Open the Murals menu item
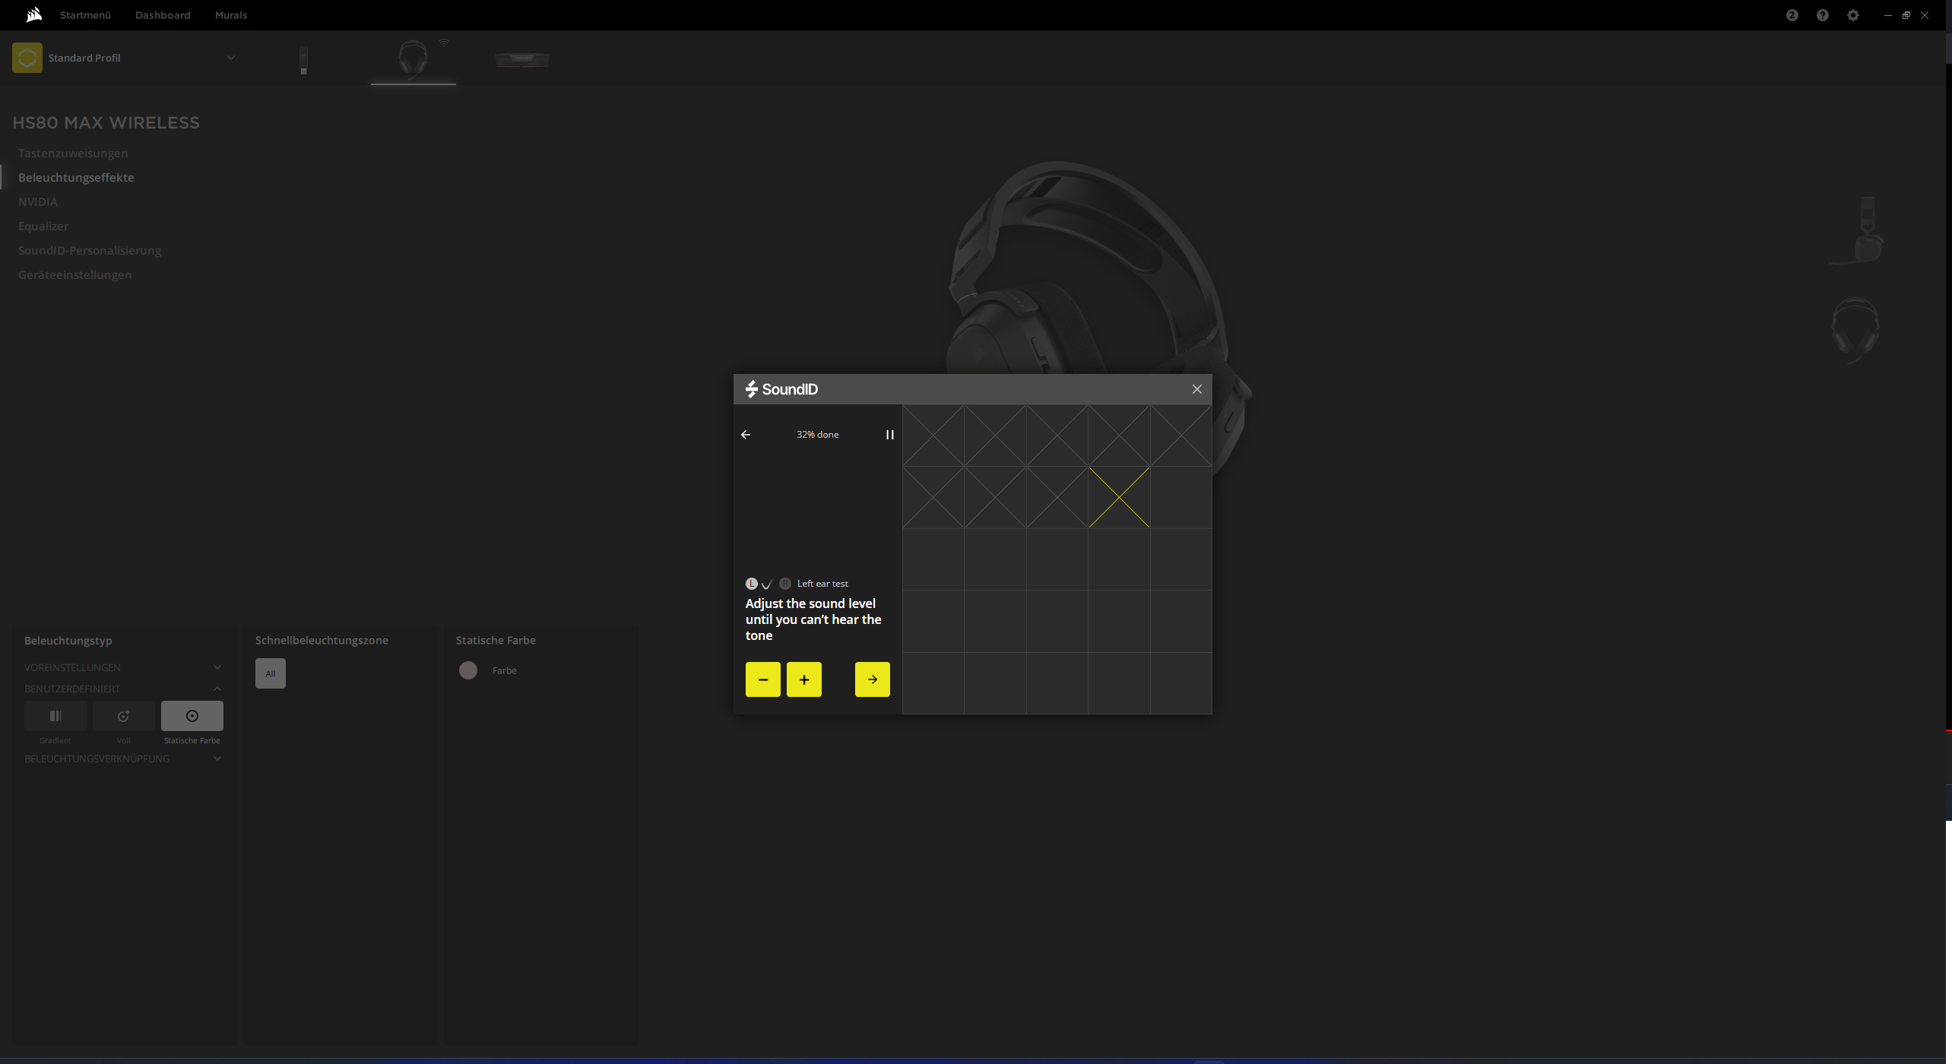 [231, 15]
